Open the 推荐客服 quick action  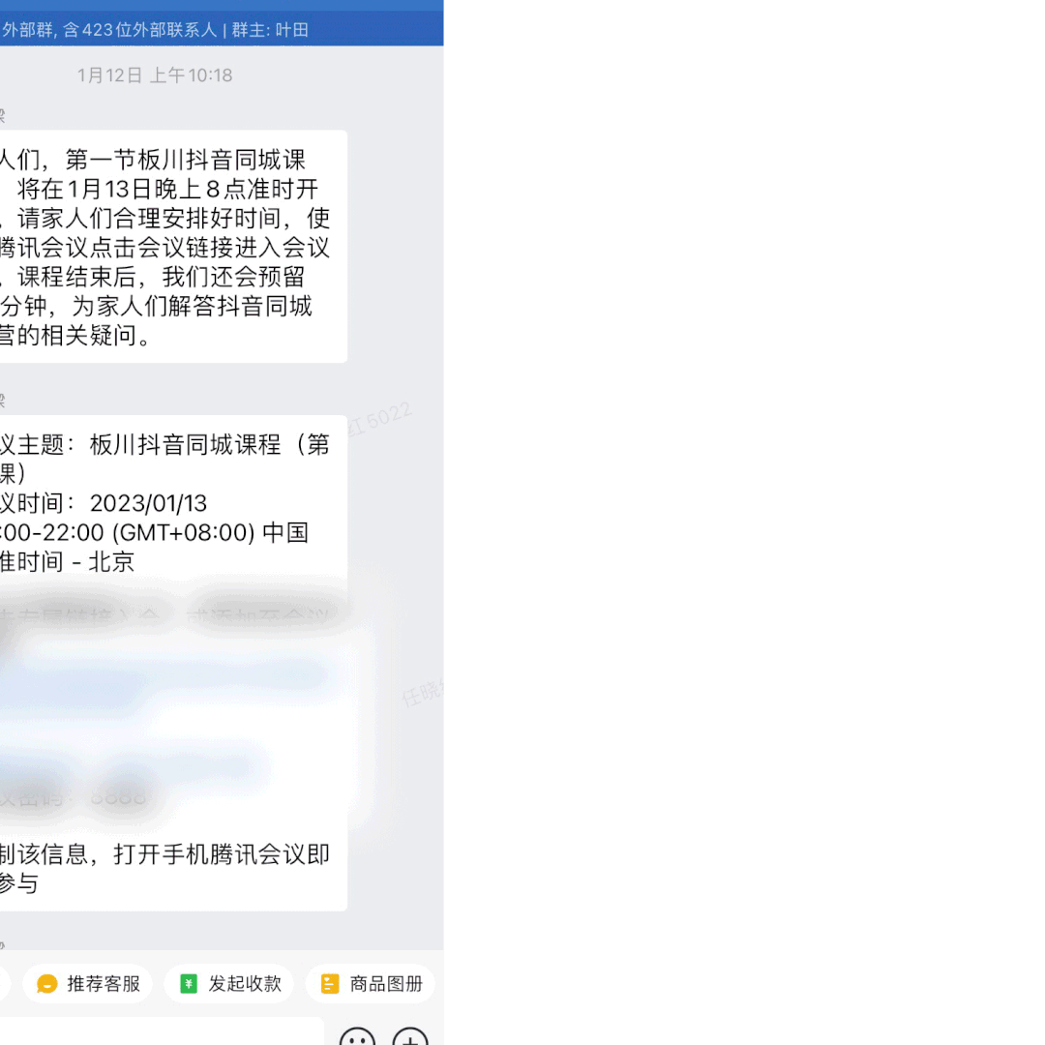click(87, 984)
